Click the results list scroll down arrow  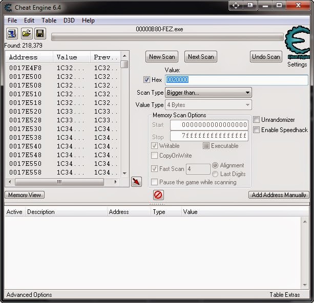click(x=124, y=174)
